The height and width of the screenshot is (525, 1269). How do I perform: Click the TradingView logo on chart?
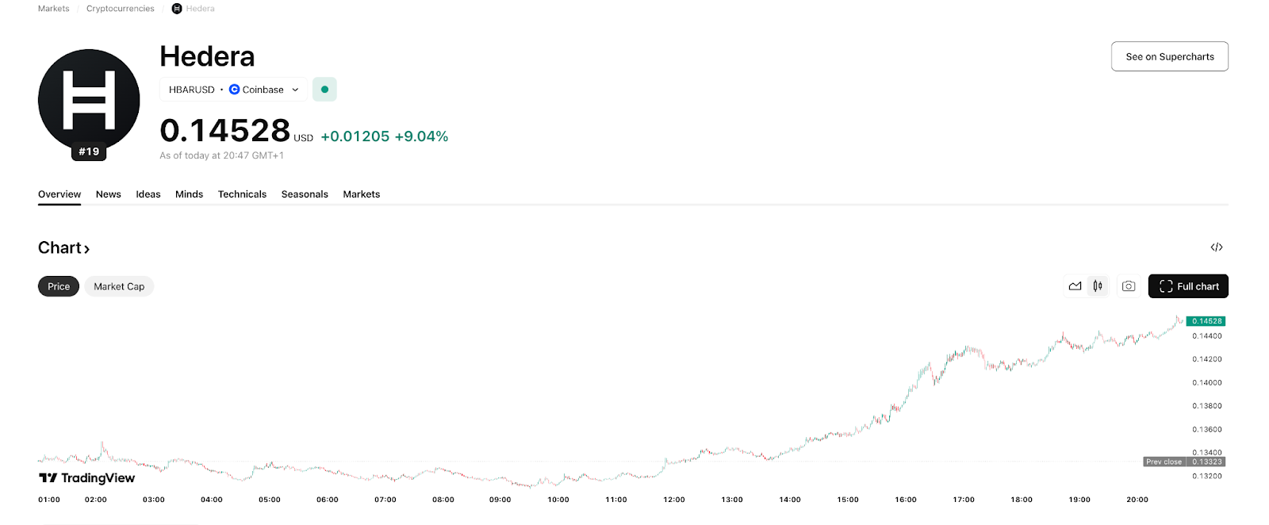coord(87,478)
